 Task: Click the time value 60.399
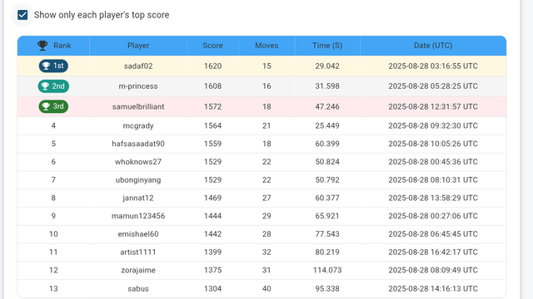(327, 144)
